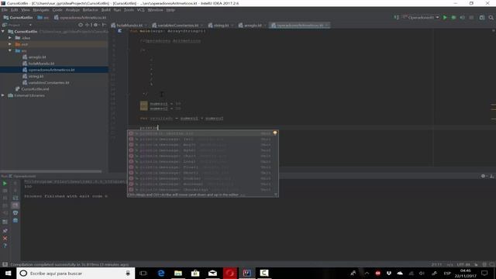Viewport: 496px width, 279px height.
Task: Rerun program from the Run panel play icon
Action: [x=5, y=184]
